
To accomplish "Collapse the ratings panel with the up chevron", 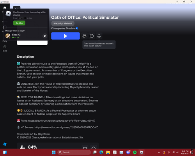I will coord(94,147).
